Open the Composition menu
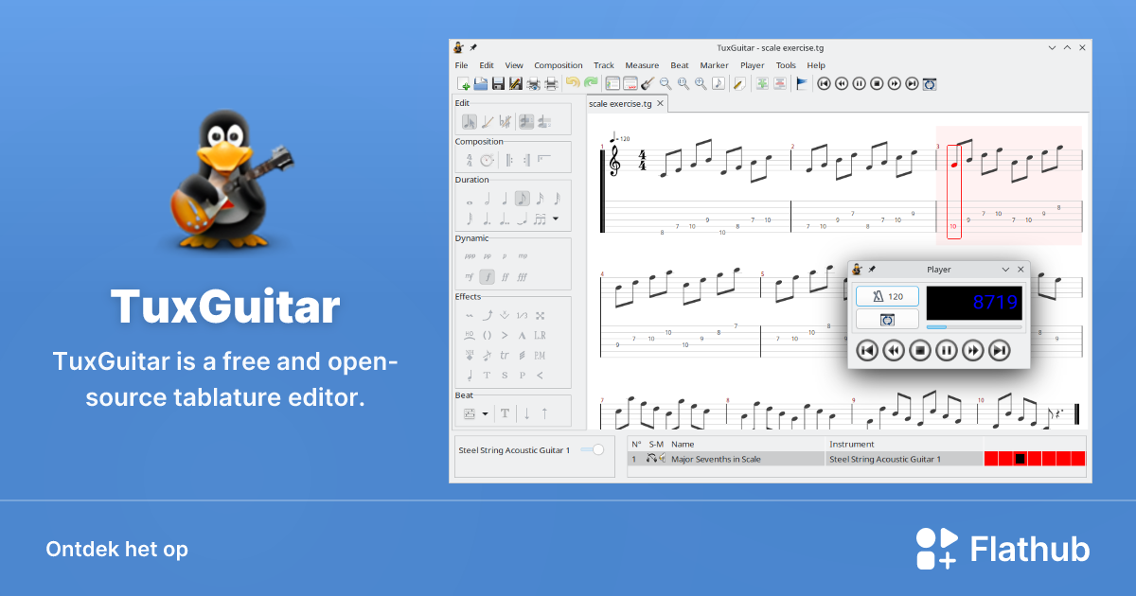 558,64
